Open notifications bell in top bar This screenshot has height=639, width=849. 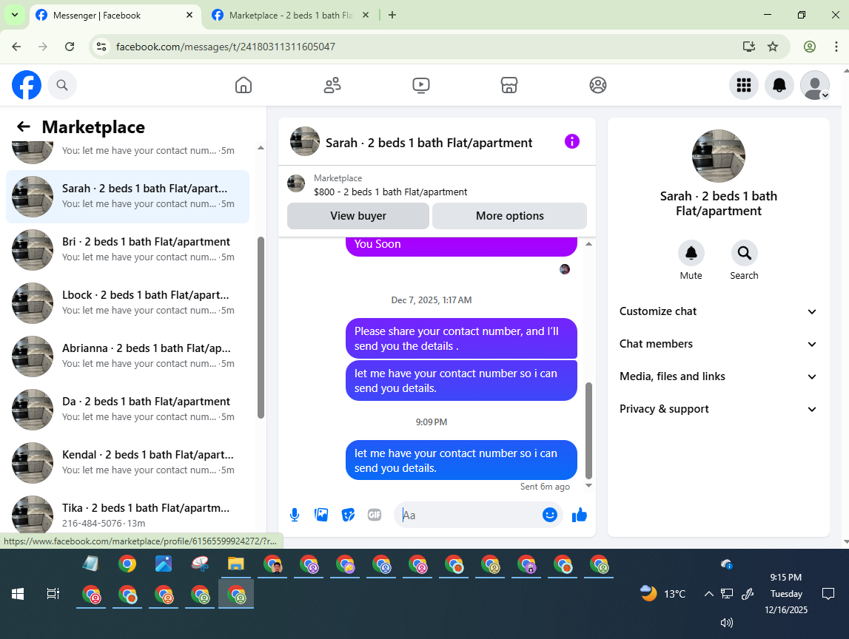[779, 85]
